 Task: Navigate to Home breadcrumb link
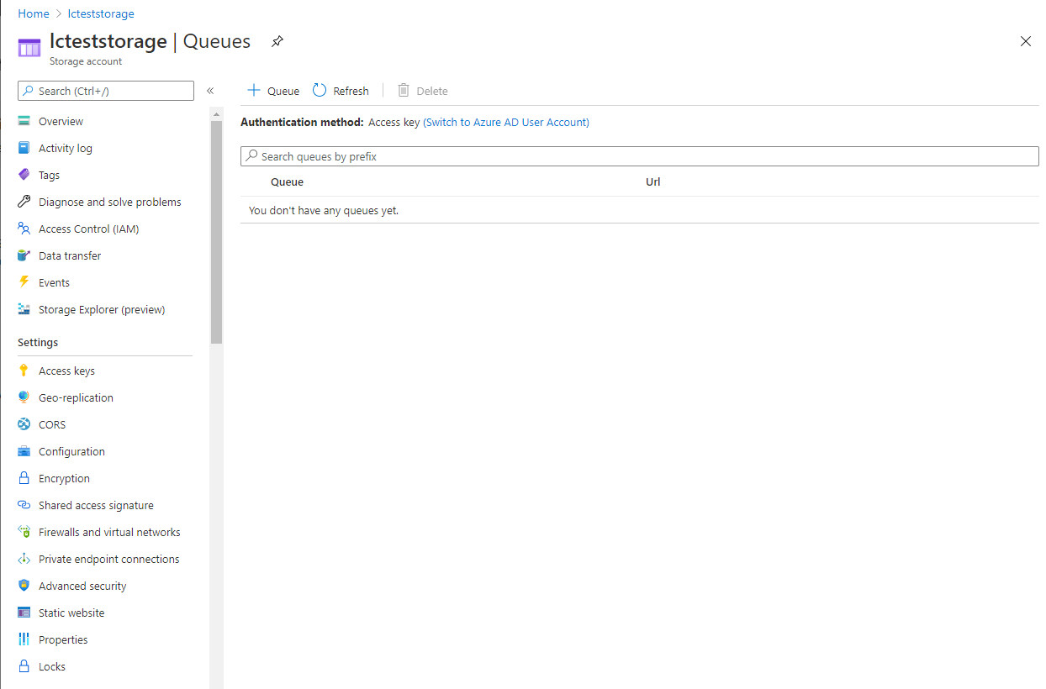[34, 13]
